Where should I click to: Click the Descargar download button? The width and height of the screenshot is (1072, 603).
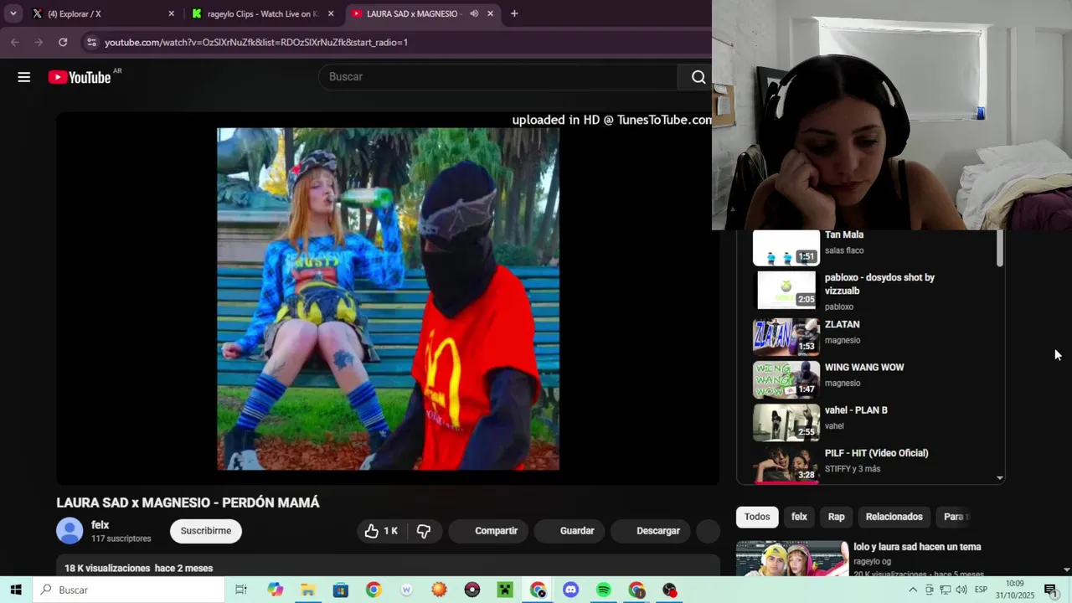(x=649, y=531)
